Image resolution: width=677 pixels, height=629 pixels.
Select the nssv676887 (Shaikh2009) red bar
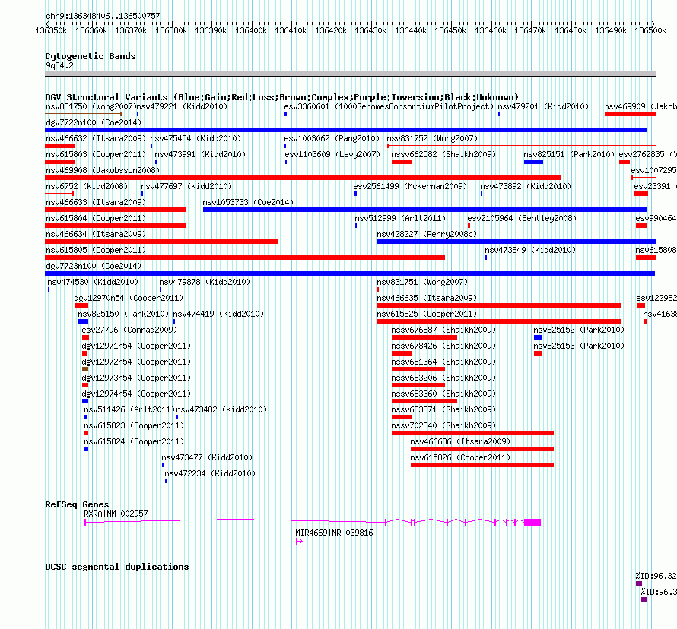tap(424, 337)
